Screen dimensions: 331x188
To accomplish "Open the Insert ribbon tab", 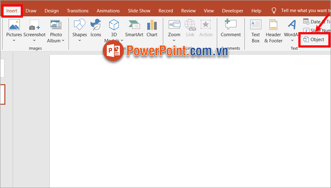I will pos(11,11).
